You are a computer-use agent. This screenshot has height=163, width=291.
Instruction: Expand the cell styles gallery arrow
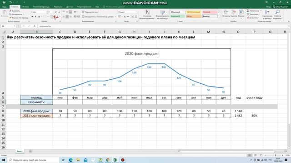(219, 17)
